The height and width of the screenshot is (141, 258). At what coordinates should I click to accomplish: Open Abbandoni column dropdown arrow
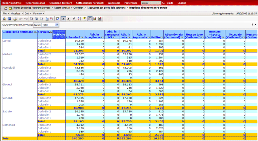click(82, 38)
